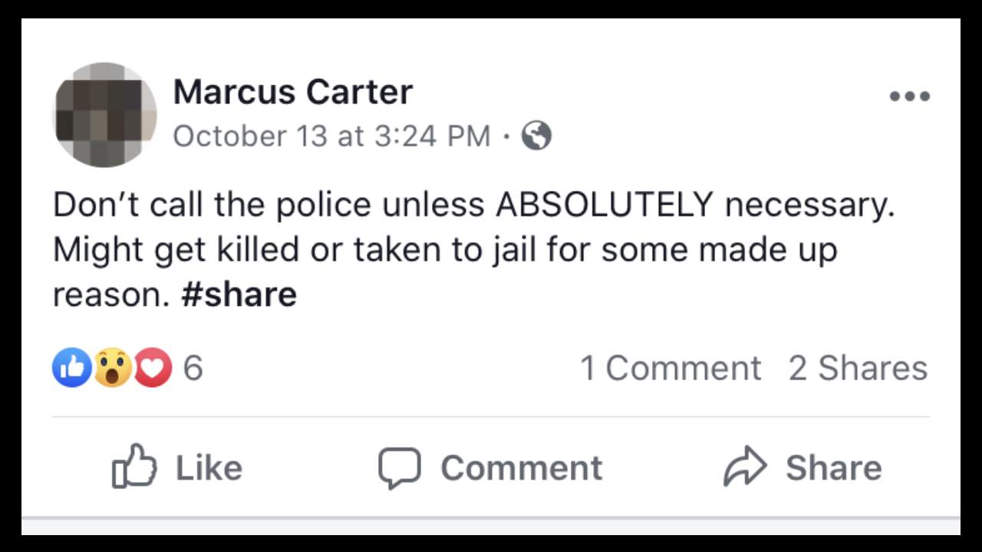Open the Marcus Carter profile name link
Image resolution: width=982 pixels, height=552 pixels.
293,92
